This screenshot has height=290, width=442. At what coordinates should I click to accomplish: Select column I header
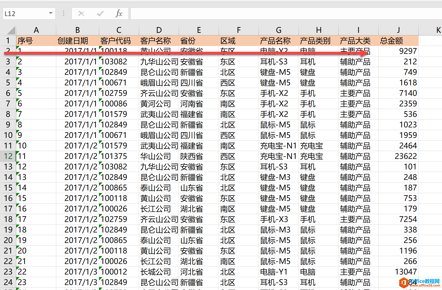(x=359, y=30)
